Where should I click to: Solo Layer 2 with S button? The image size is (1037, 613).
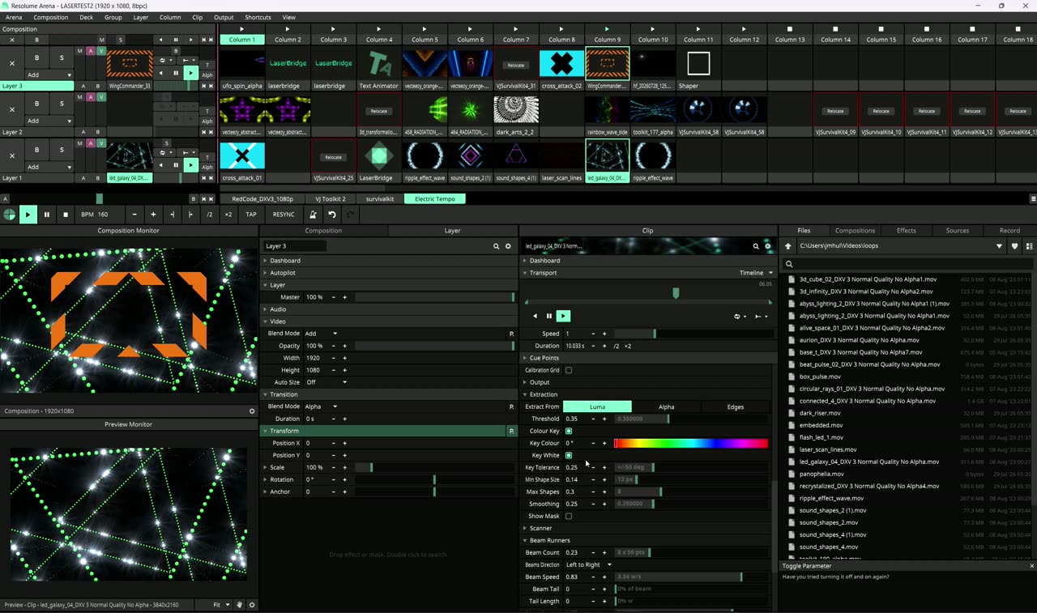point(62,104)
